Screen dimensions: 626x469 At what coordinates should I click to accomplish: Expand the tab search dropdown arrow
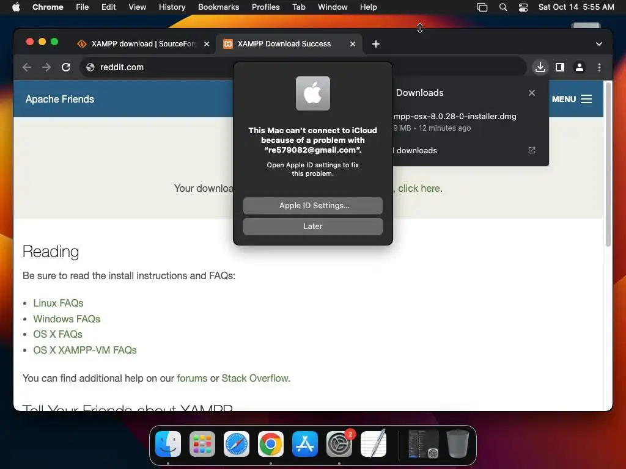tap(599, 44)
